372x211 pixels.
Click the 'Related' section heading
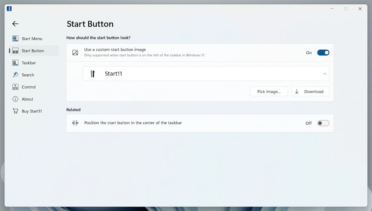[73, 109]
